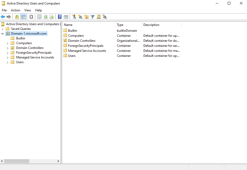The height and width of the screenshot is (170, 247).
Task: Click the Create new user icon
Action: (x=74, y=17)
